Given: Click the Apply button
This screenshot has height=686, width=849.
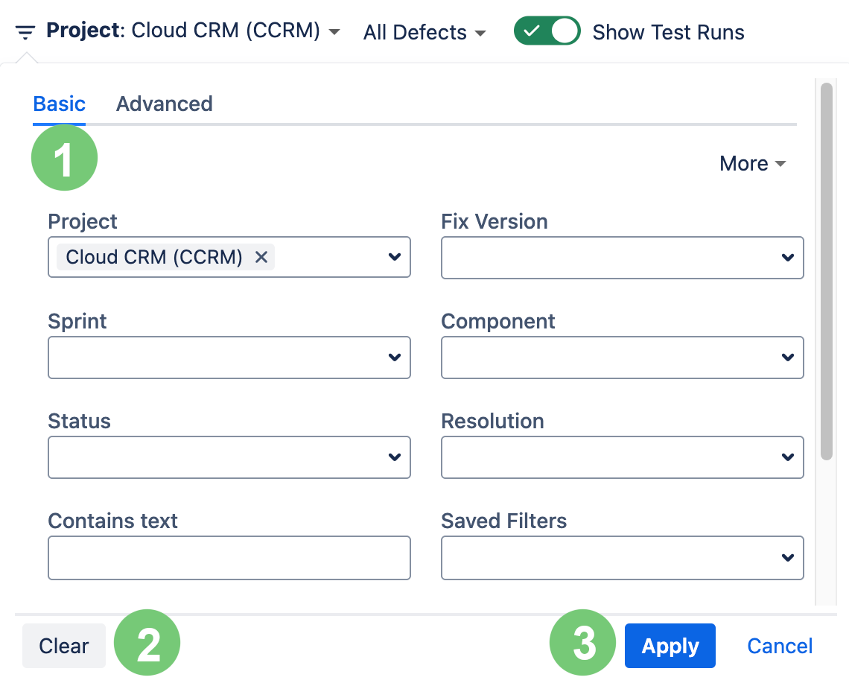Looking at the screenshot, I should (x=670, y=645).
